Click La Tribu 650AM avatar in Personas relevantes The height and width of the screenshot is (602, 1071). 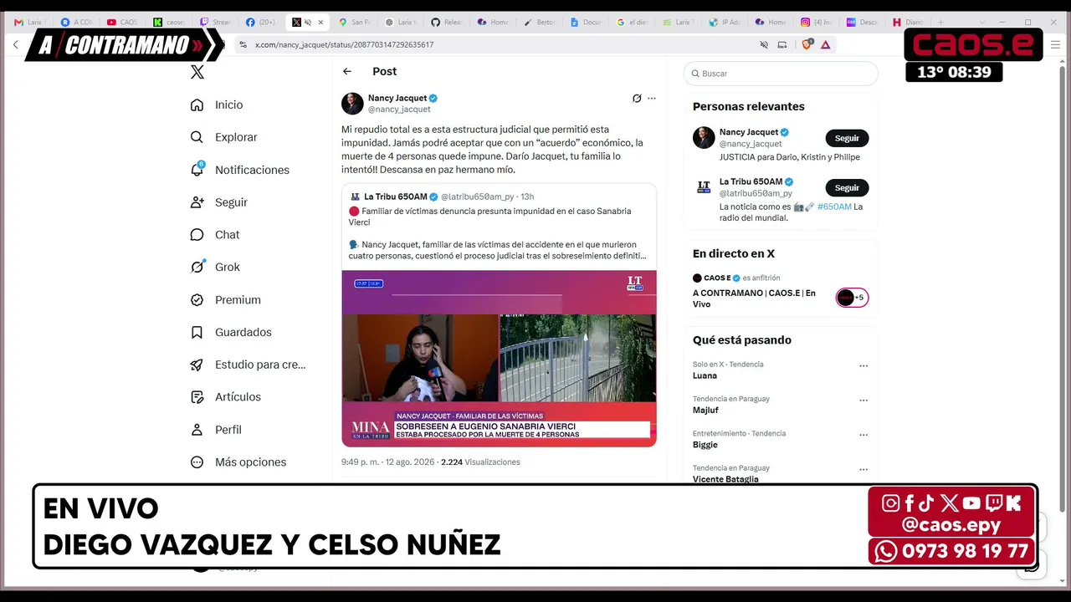(704, 187)
